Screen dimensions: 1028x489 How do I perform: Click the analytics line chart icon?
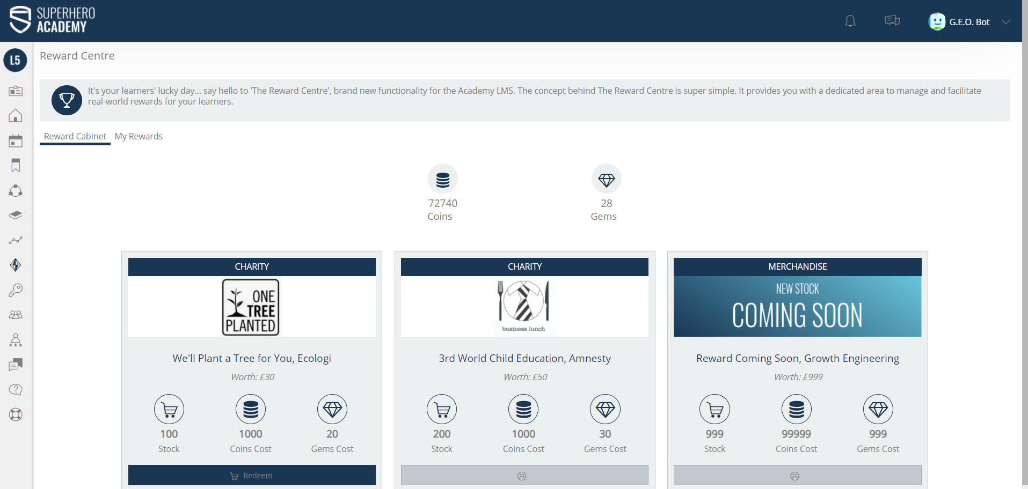[x=16, y=240]
